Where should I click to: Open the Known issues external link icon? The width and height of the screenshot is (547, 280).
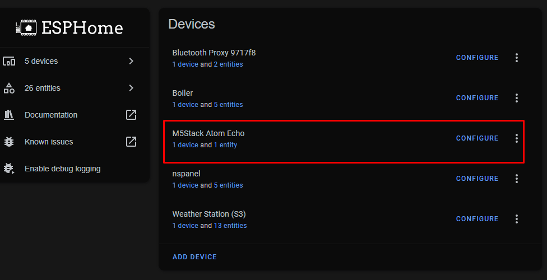click(x=131, y=142)
